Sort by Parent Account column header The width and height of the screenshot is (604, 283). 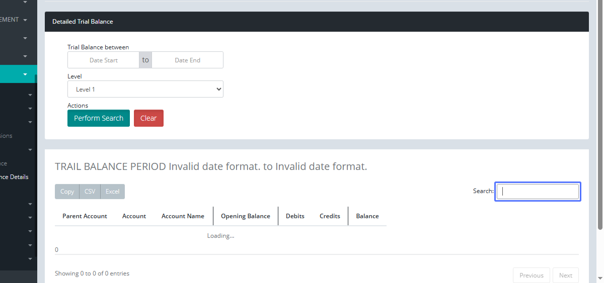[x=85, y=216]
